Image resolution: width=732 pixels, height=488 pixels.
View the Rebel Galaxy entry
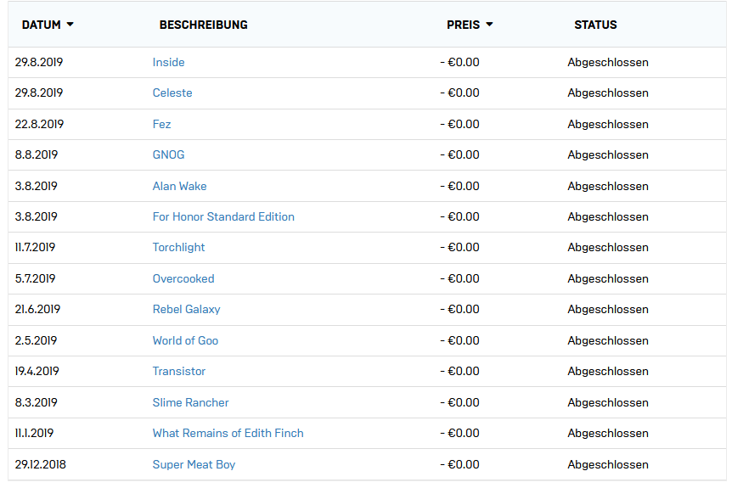pyautogui.click(x=186, y=309)
